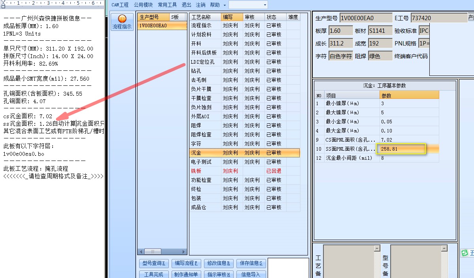Select the 去毛刺 process row

pyautogui.click(x=245, y=80)
